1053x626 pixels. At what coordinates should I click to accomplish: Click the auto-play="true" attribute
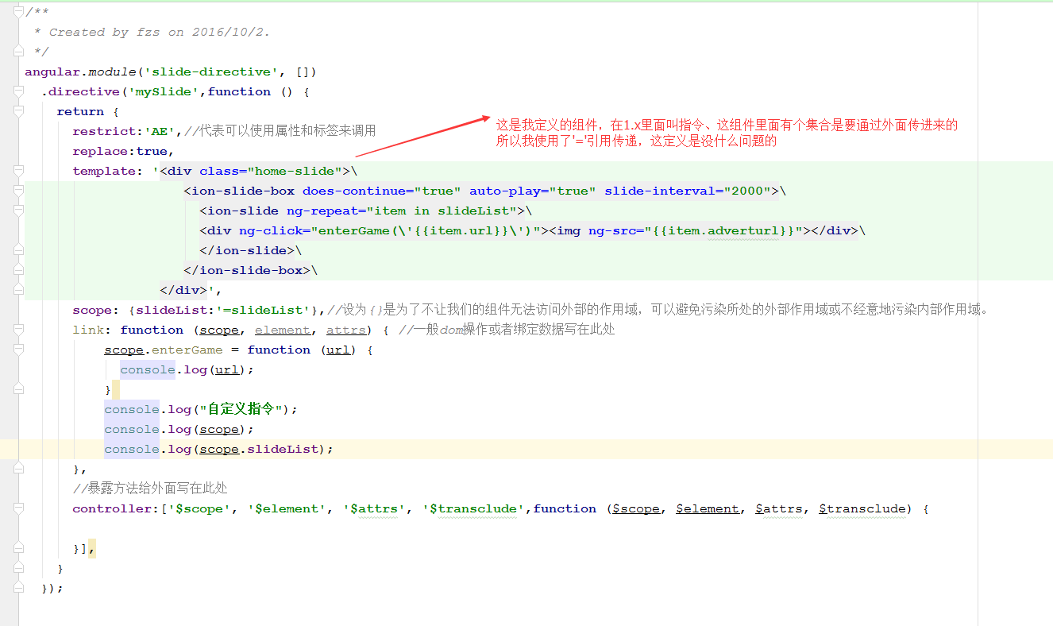pos(533,191)
